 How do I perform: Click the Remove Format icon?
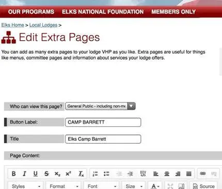coord(81,174)
